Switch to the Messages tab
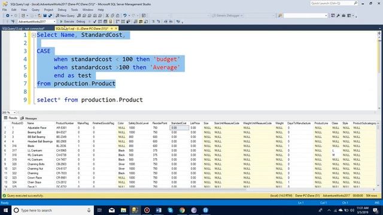Image resolution: width=383 pixels, height=215 pixels. (29, 118)
